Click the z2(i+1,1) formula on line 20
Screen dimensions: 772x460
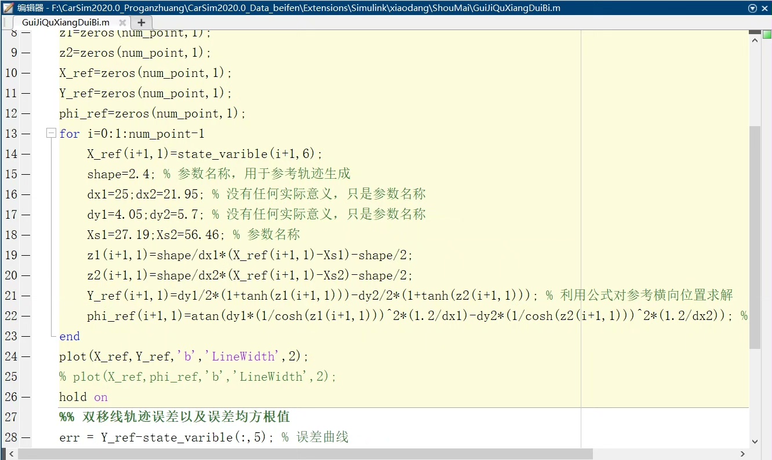click(250, 275)
